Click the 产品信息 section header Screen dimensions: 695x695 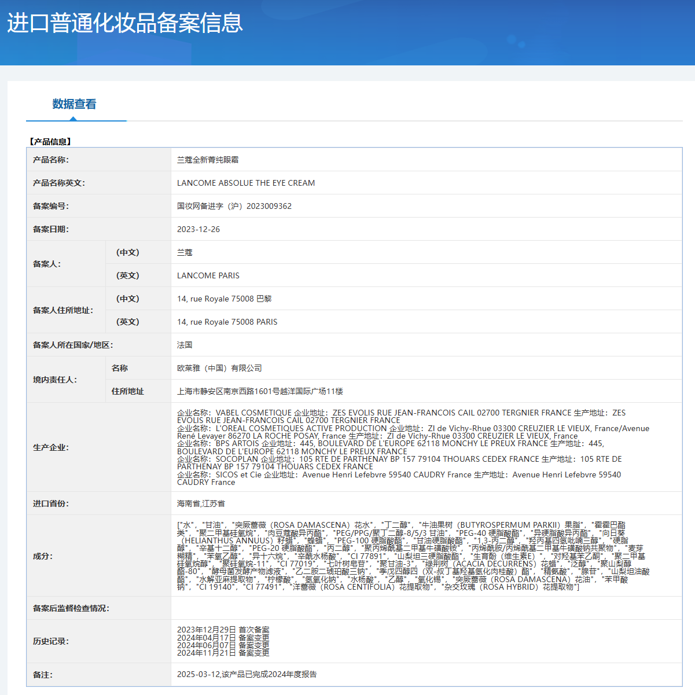50,139
